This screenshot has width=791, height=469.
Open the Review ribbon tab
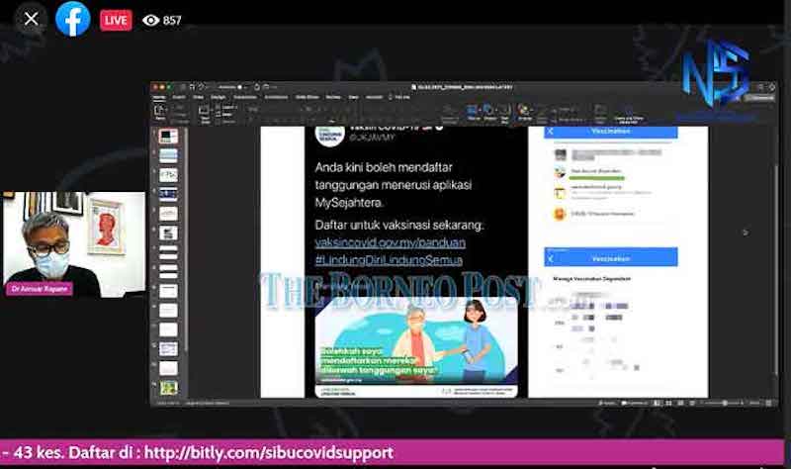[x=332, y=97]
